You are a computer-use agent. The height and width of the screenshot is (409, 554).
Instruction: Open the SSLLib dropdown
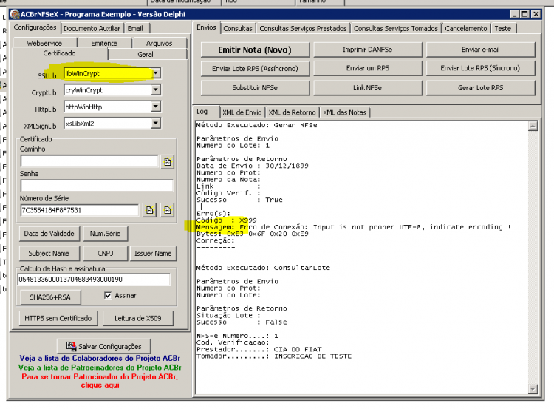click(x=155, y=73)
